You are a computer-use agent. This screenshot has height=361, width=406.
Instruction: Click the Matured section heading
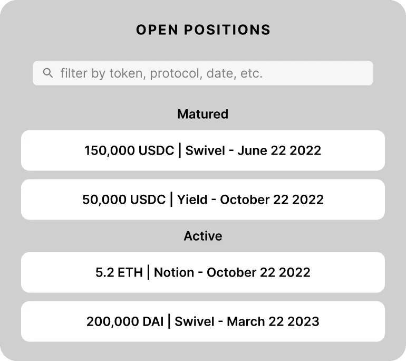click(202, 114)
